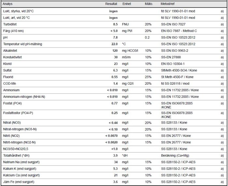Viewport: 228px width, 186px height.
Task: Click the Resultat column header
Action: coord(111,4)
